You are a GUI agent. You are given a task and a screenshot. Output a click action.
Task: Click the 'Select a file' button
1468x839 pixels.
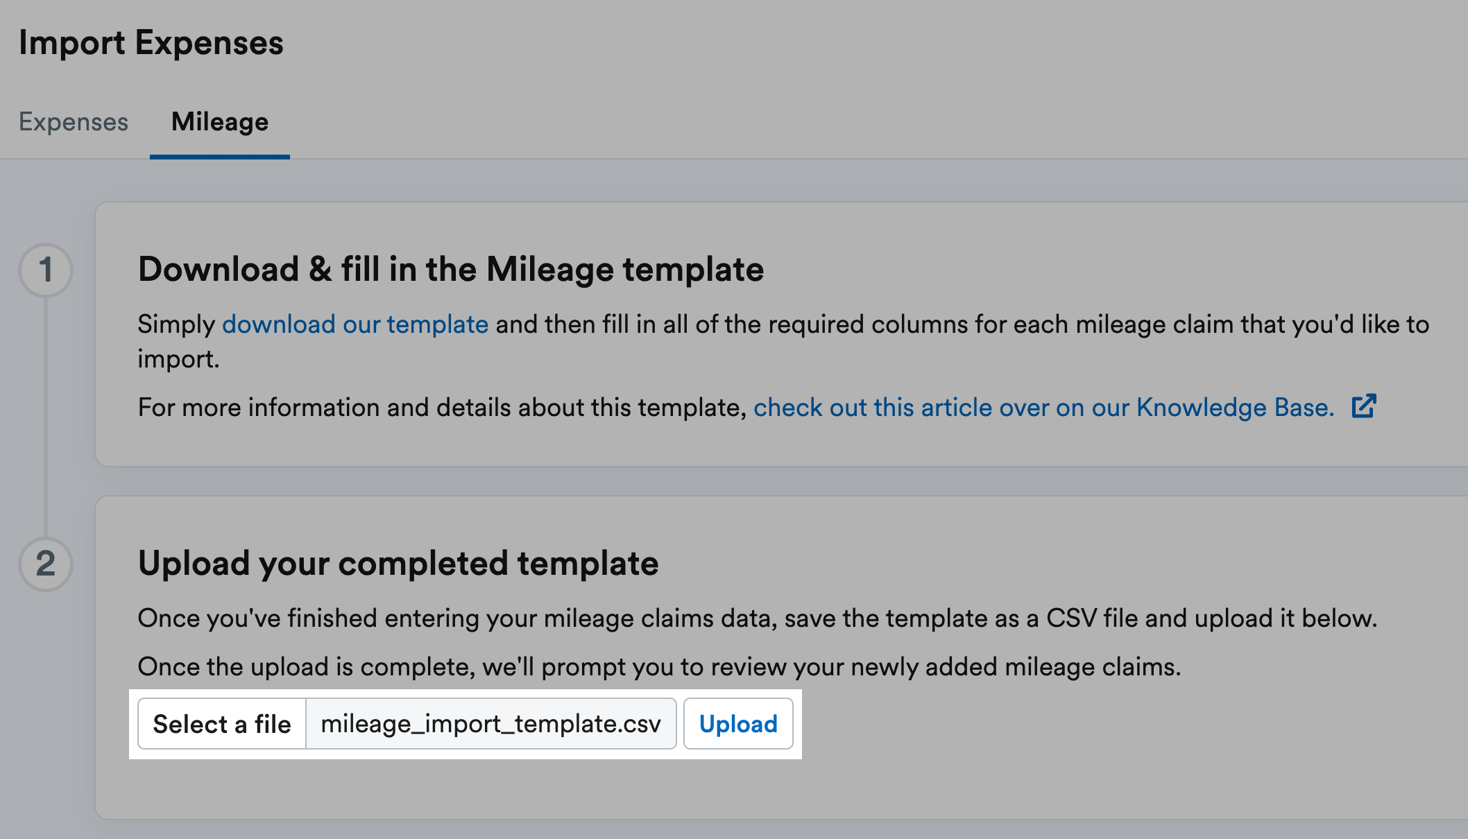pyautogui.click(x=222, y=724)
